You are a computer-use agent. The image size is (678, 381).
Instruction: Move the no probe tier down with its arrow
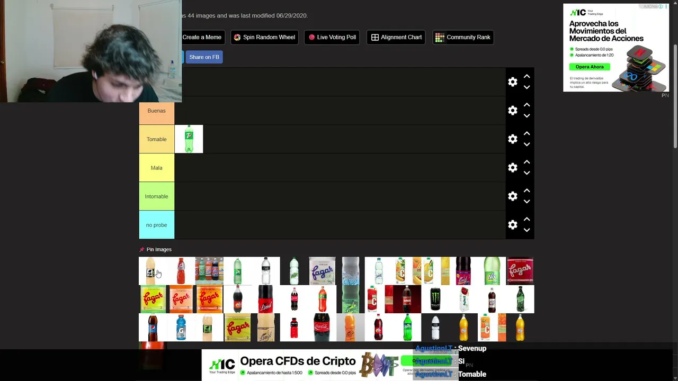[527, 230]
